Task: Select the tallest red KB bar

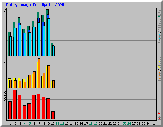Action: point(15,105)
